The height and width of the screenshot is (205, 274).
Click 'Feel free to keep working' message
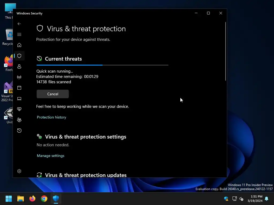(82, 107)
